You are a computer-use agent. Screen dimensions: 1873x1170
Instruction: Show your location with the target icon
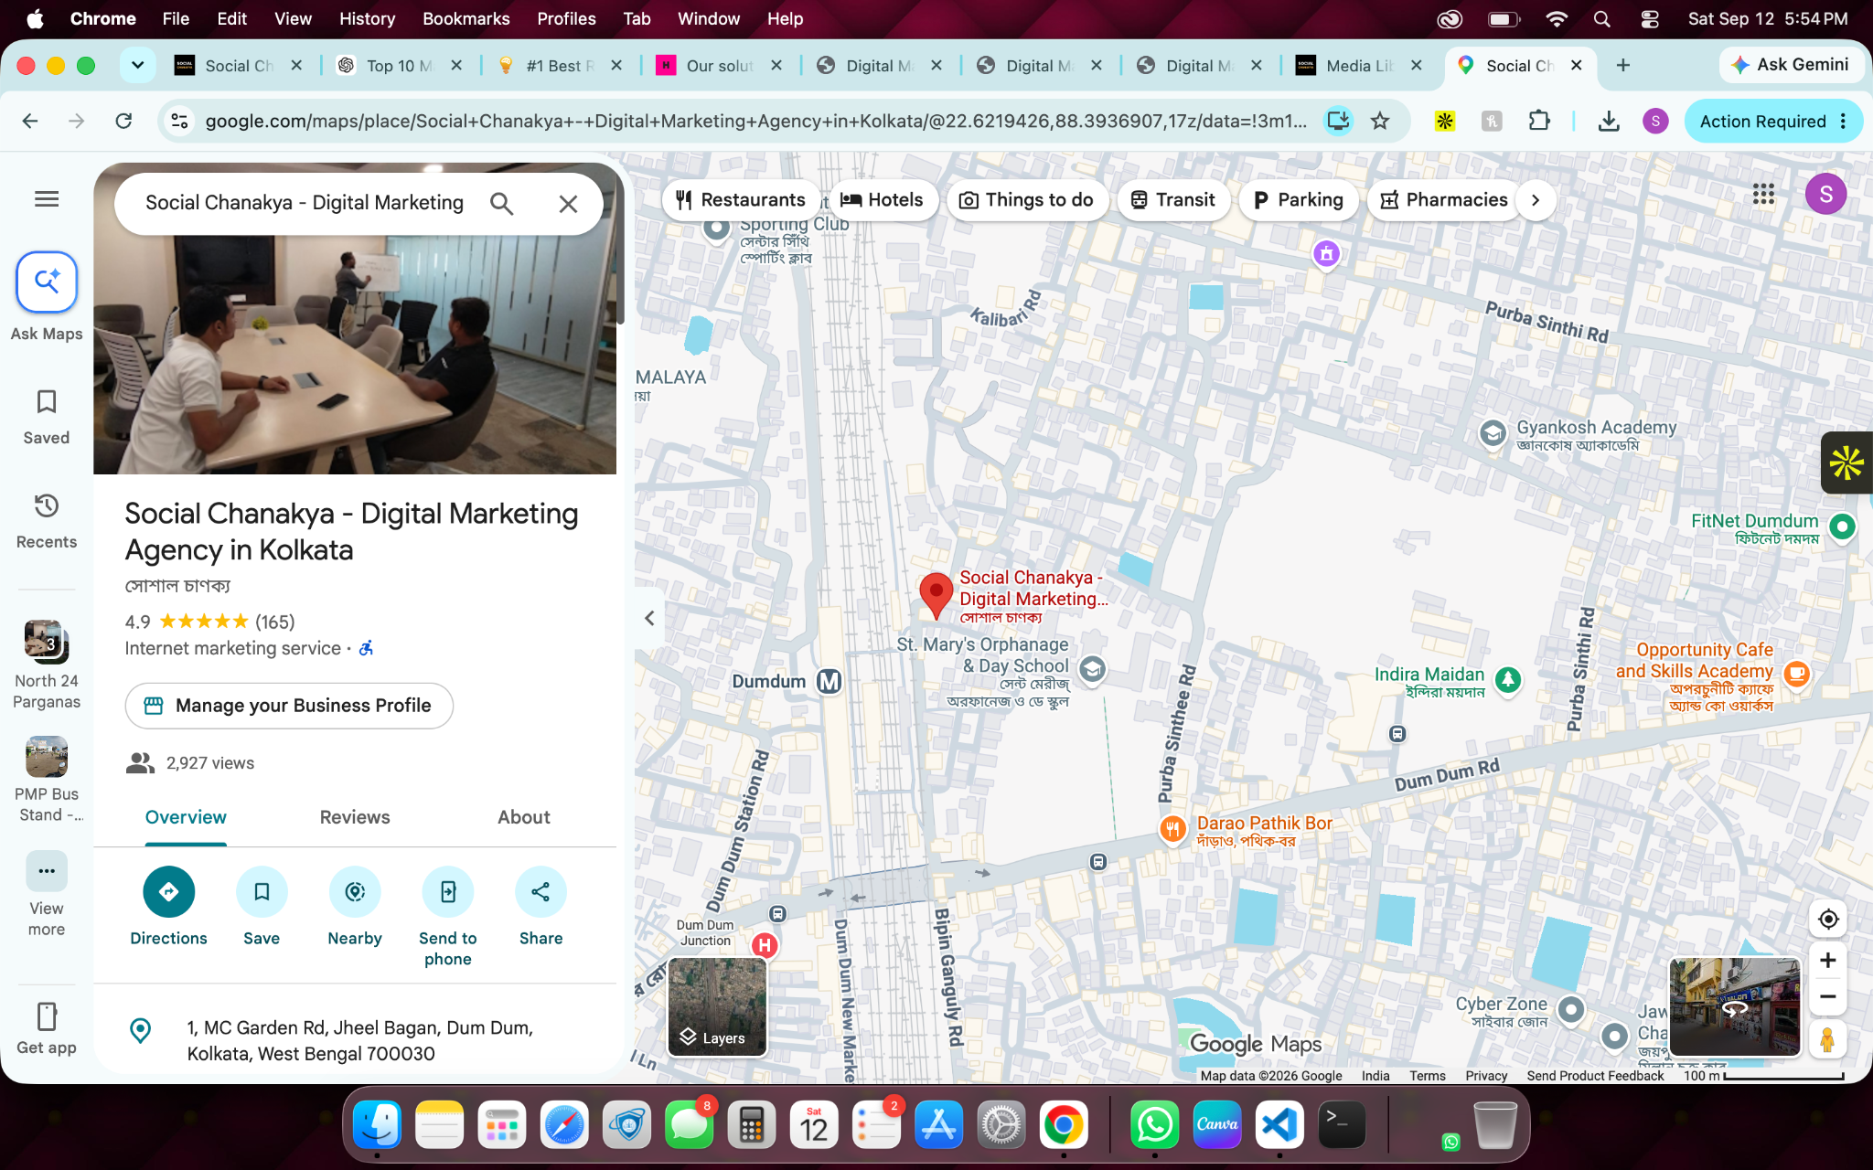1827,919
